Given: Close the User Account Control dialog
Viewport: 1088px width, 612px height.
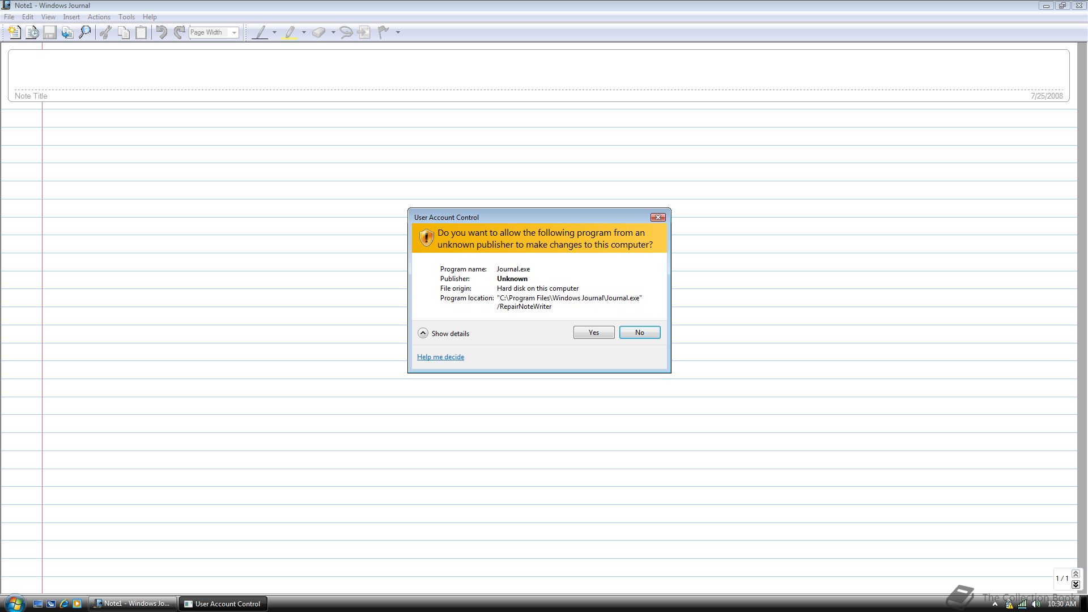Looking at the screenshot, I should (x=658, y=217).
